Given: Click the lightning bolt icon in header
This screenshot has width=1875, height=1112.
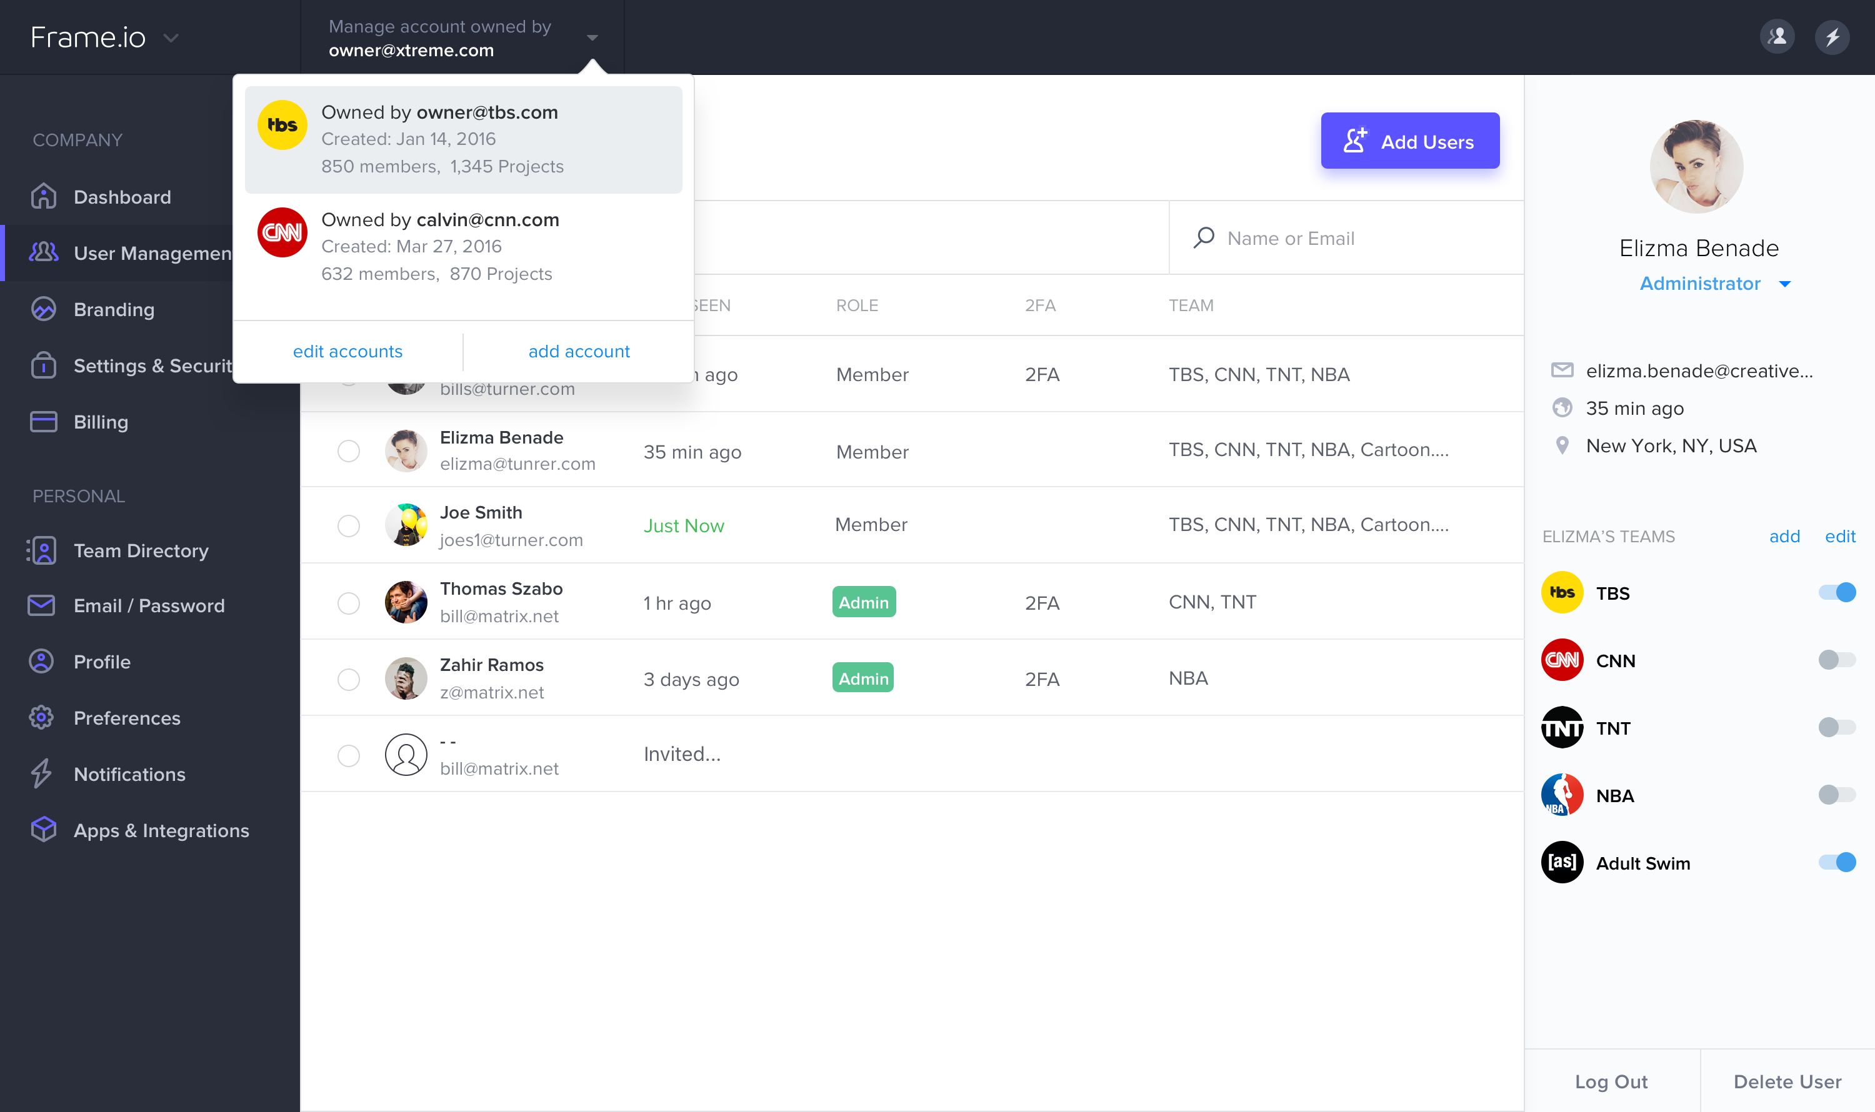Looking at the screenshot, I should tap(1831, 37).
